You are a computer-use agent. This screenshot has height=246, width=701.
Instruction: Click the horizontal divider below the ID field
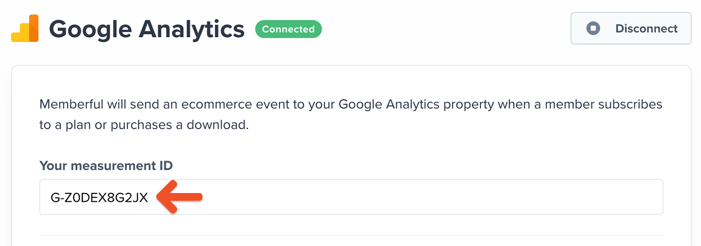[x=351, y=236]
